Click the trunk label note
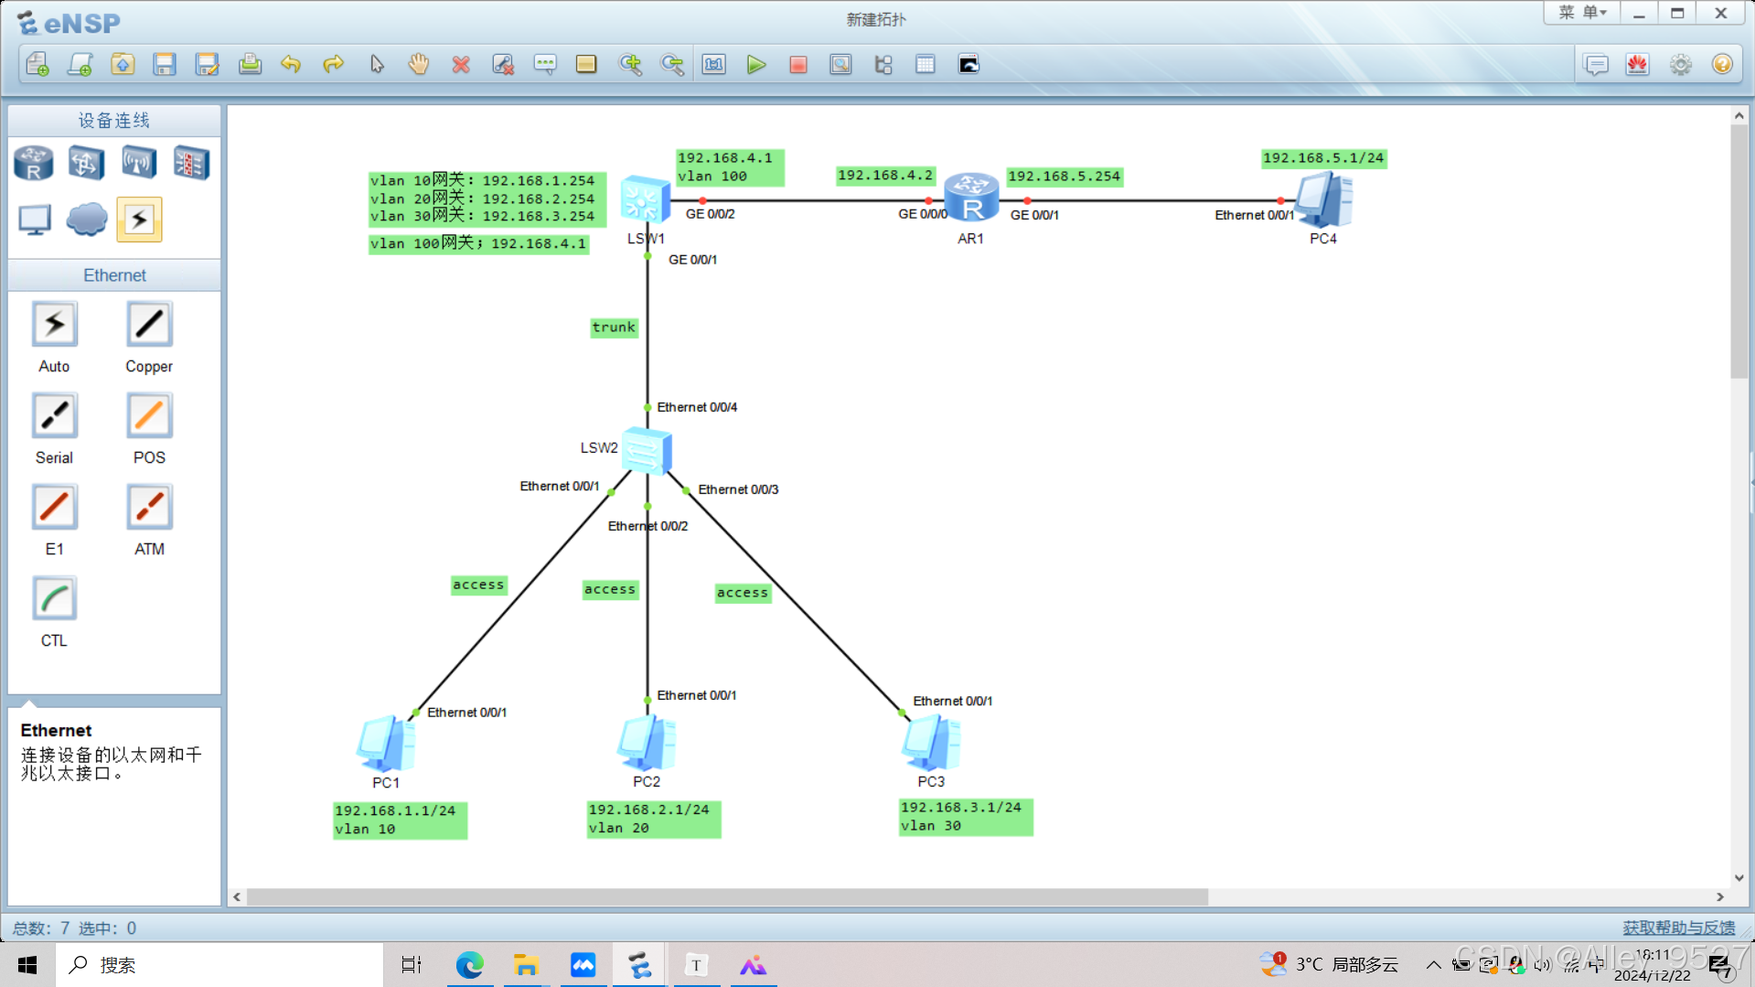Viewport: 1755px width, 987px height. pos(614,327)
